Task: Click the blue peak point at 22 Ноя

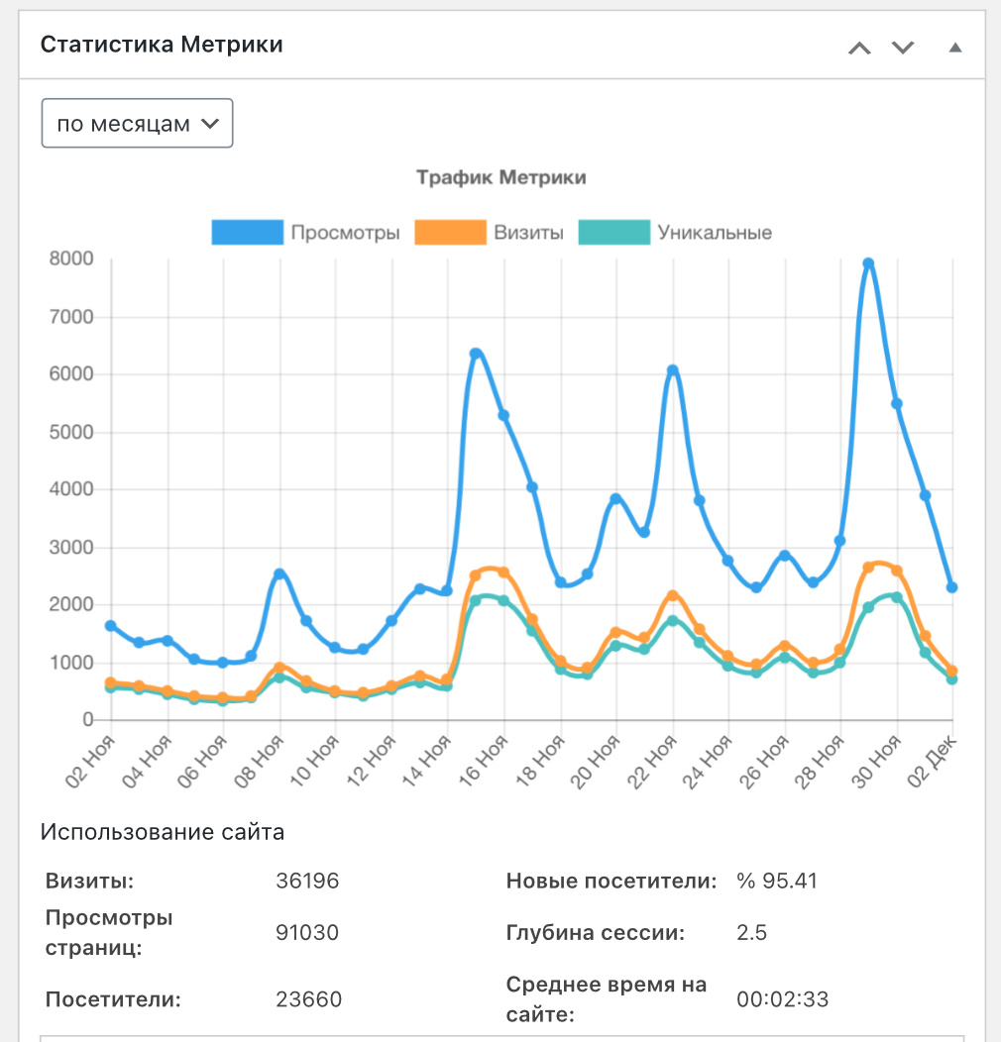Action: (x=672, y=370)
